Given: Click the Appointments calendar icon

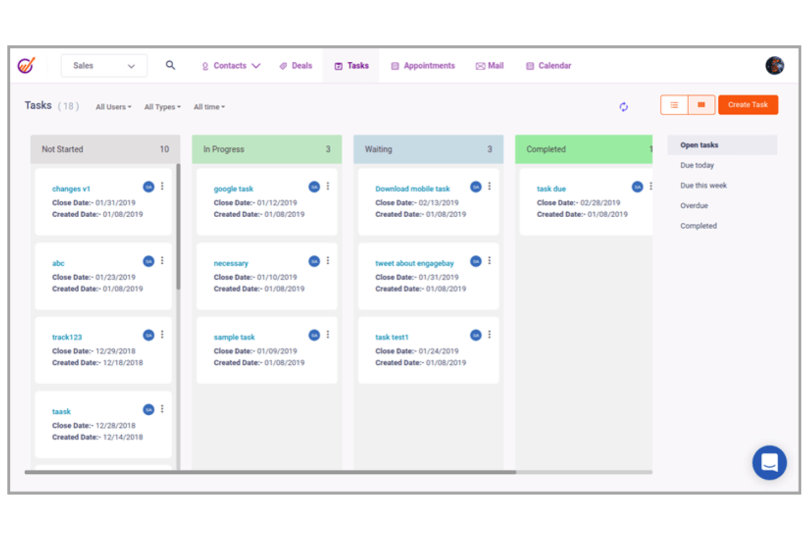Looking at the screenshot, I should 395,66.
